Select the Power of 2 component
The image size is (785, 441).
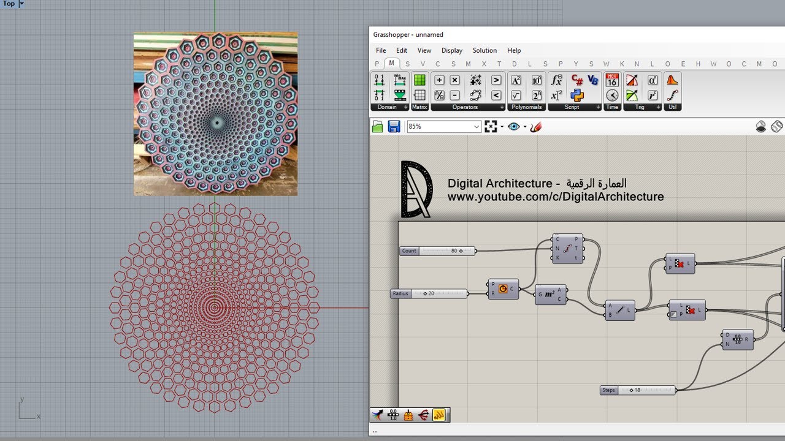(x=537, y=96)
